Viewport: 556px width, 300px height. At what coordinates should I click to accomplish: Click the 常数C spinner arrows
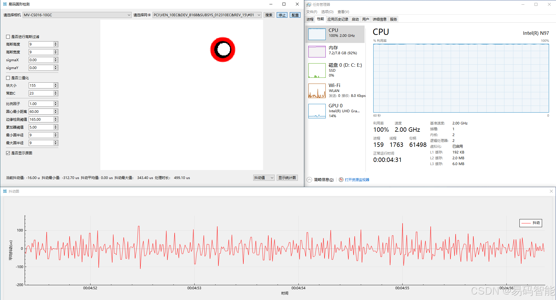[55, 93]
